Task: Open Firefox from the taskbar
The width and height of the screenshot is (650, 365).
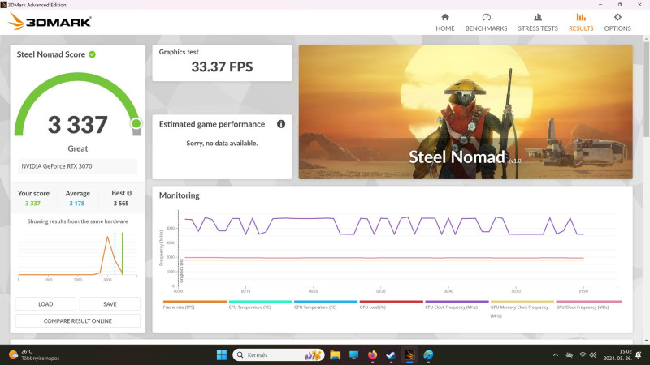Action: [x=372, y=355]
